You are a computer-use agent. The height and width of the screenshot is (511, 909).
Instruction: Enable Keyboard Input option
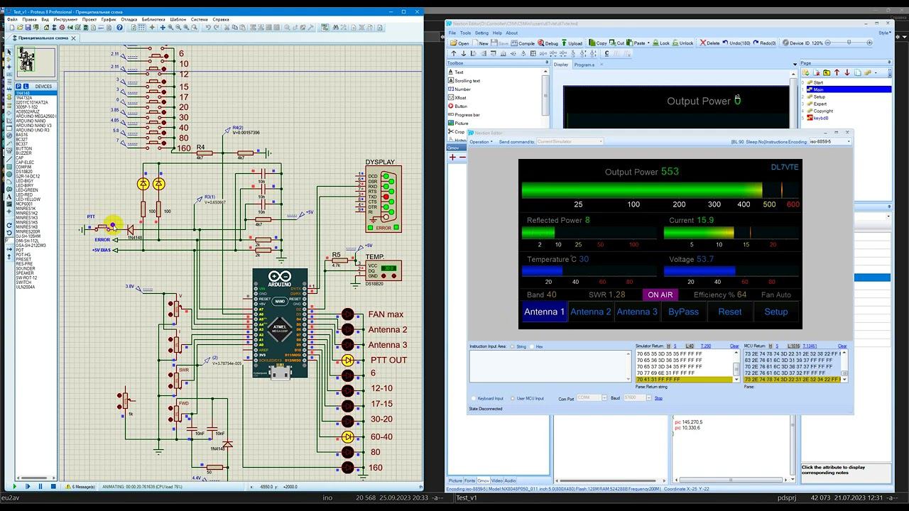(474, 398)
